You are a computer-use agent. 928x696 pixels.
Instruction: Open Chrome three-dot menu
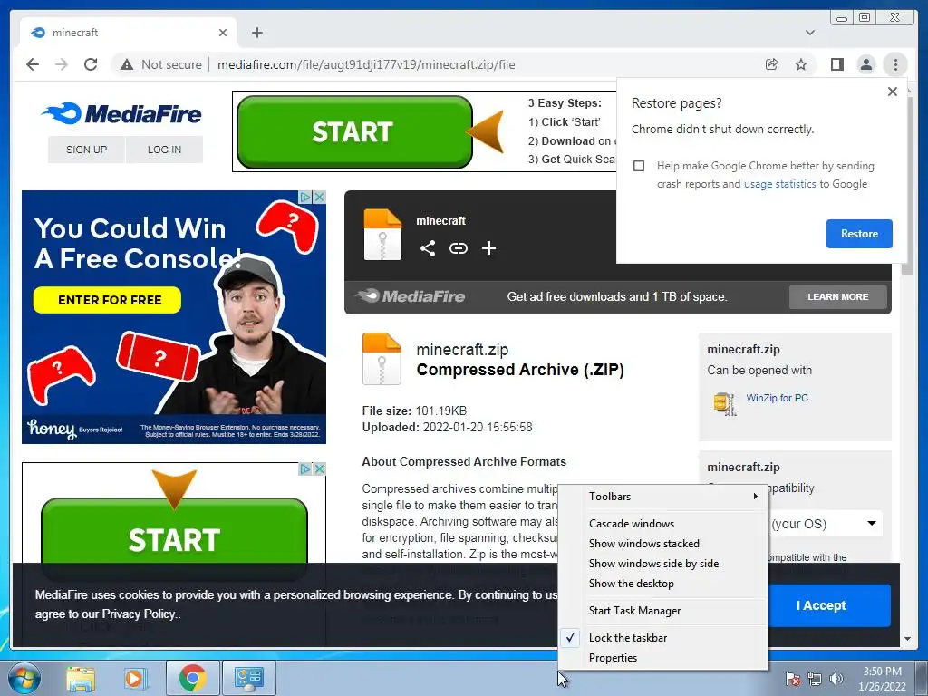coord(895,64)
